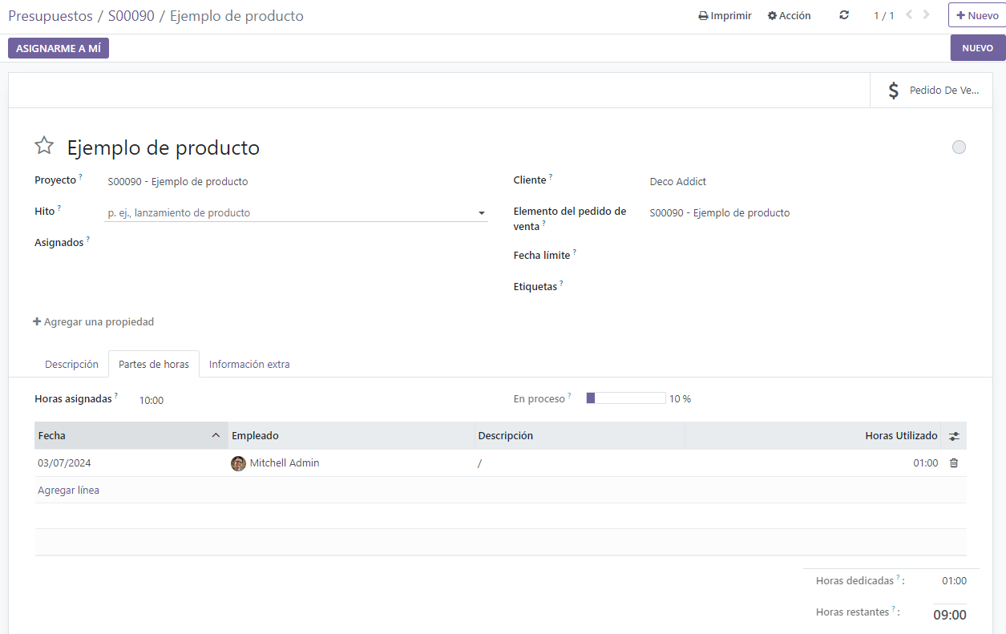Image resolution: width=1006 pixels, height=634 pixels.
Task: Open the optional columns icon in the table header
Action: 953,435
